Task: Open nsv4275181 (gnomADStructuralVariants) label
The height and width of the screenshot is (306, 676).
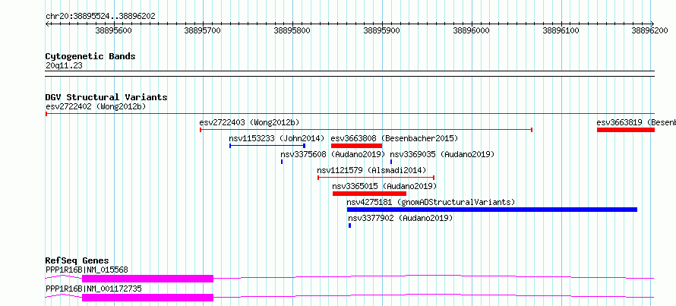Action: (x=431, y=202)
